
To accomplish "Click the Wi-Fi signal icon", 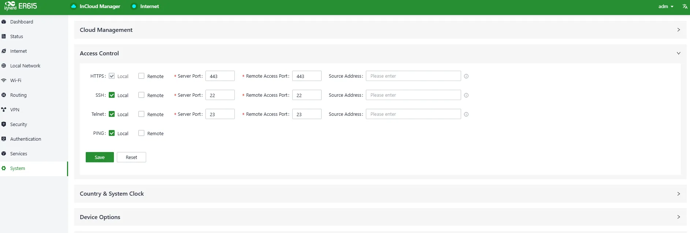I will coord(4,80).
